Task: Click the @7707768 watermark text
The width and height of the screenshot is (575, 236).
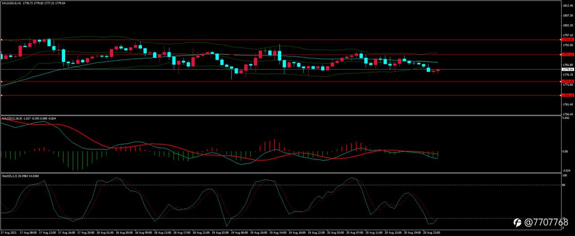Action: 546,223
